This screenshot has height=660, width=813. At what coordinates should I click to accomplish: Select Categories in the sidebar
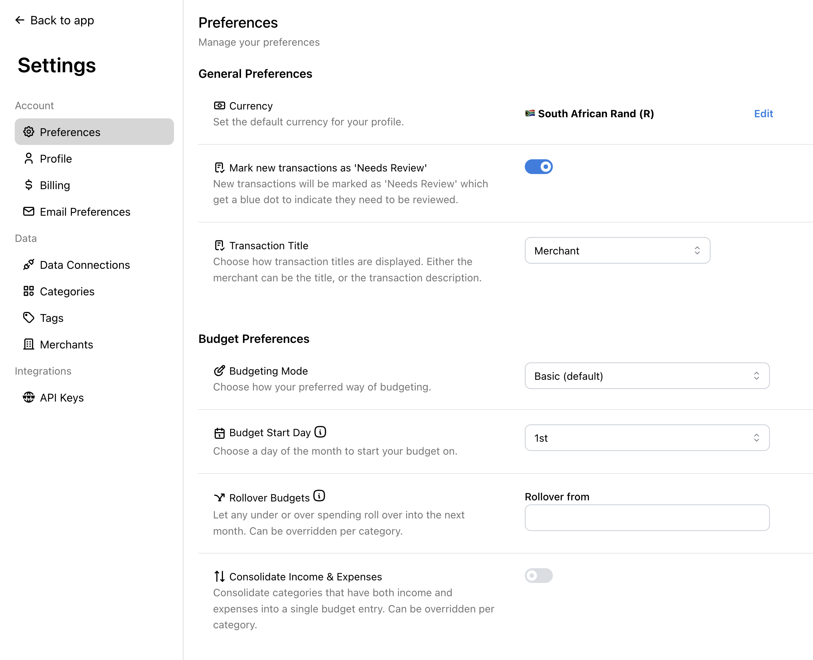coord(67,291)
